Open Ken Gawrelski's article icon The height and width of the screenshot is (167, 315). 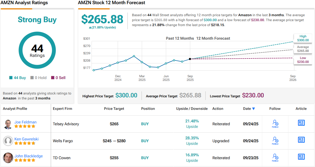click(301, 140)
